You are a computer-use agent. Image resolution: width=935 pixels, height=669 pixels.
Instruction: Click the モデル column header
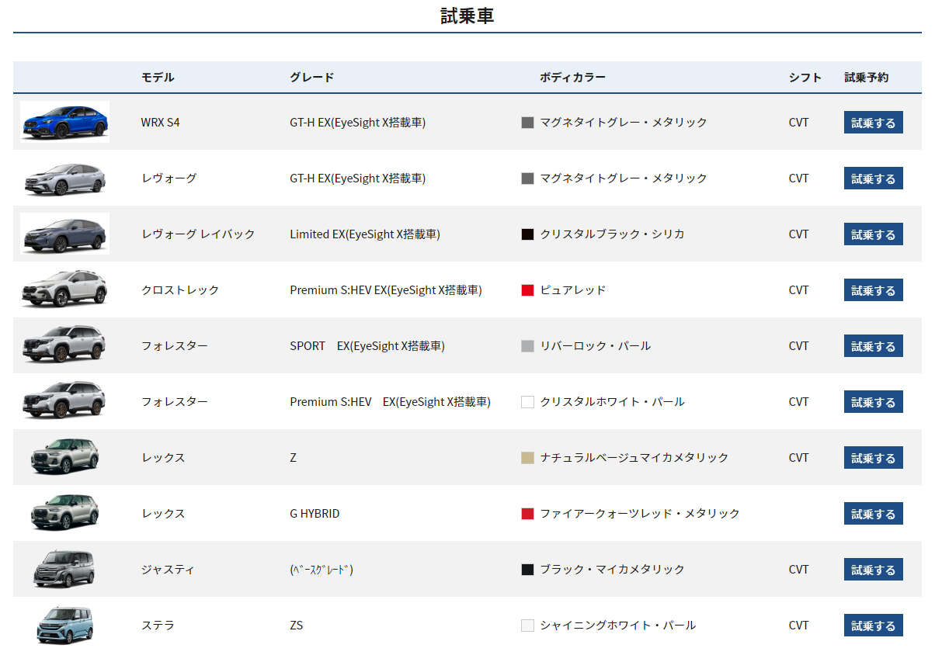click(158, 78)
